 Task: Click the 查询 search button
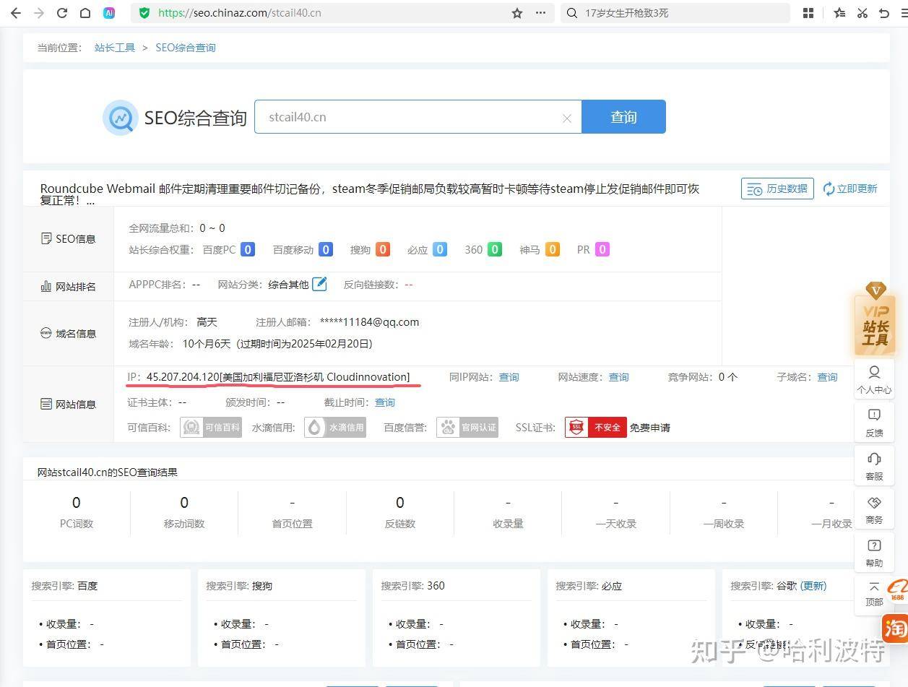[623, 117]
